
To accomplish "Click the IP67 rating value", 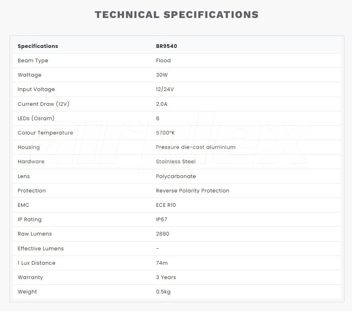I will coord(161,220).
